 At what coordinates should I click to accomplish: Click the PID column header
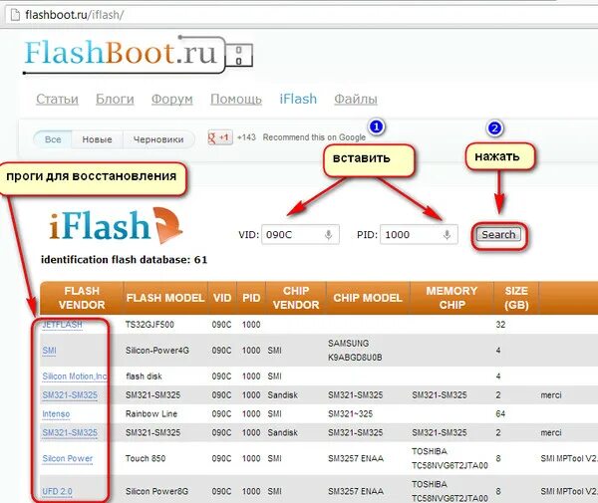tap(251, 298)
